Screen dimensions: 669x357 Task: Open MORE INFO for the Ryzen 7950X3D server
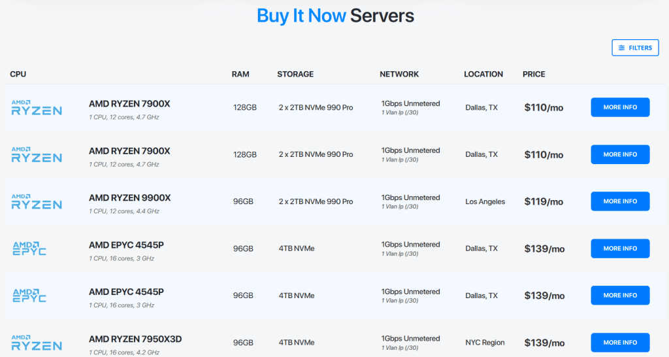620,343
